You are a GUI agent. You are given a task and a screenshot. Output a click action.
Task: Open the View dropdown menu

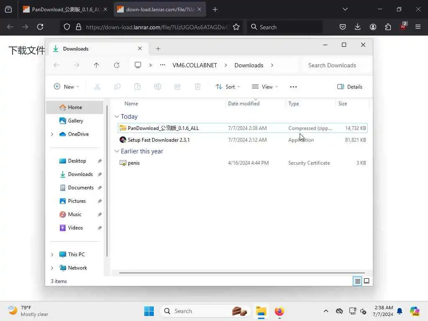click(265, 87)
